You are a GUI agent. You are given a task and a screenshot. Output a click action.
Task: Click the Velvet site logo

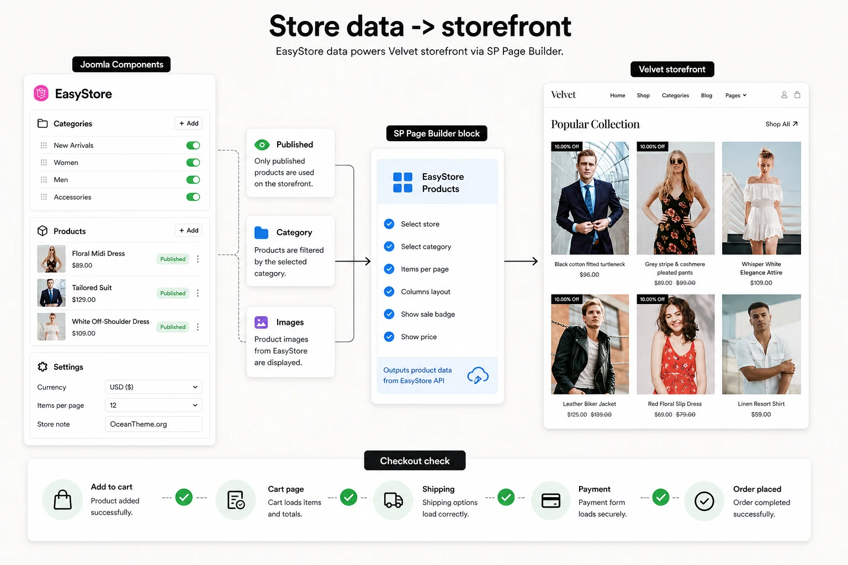(563, 95)
